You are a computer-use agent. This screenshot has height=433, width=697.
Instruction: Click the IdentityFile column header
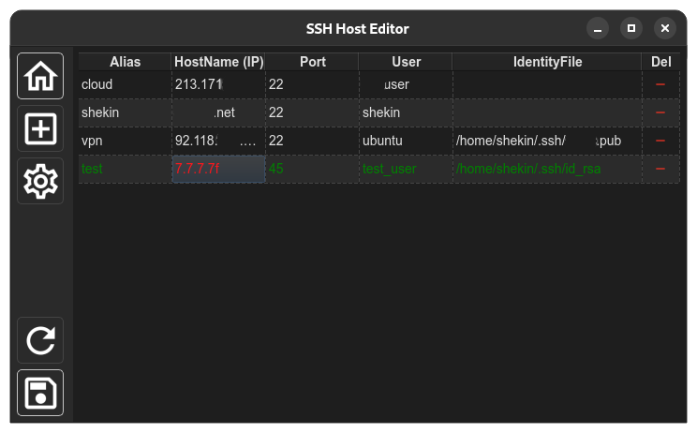click(x=547, y=62)
